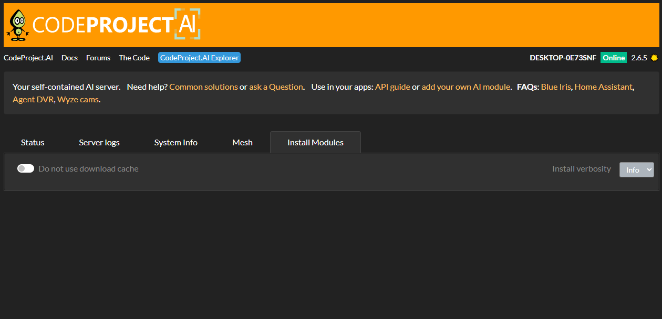Open the CodeProject.AI nav link

(x=28, y=58)
